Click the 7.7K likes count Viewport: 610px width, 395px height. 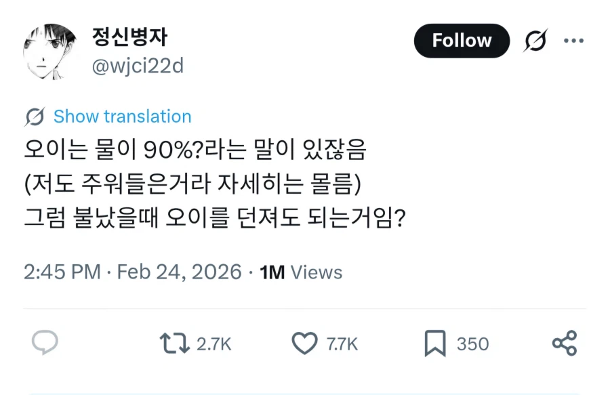tap(342, 344)
